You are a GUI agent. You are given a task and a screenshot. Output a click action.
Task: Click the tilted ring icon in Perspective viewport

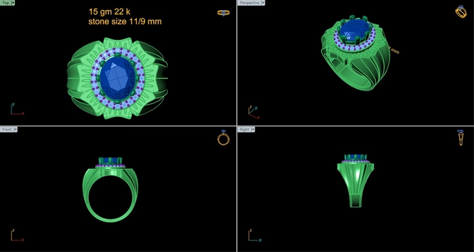pos(461,11)
